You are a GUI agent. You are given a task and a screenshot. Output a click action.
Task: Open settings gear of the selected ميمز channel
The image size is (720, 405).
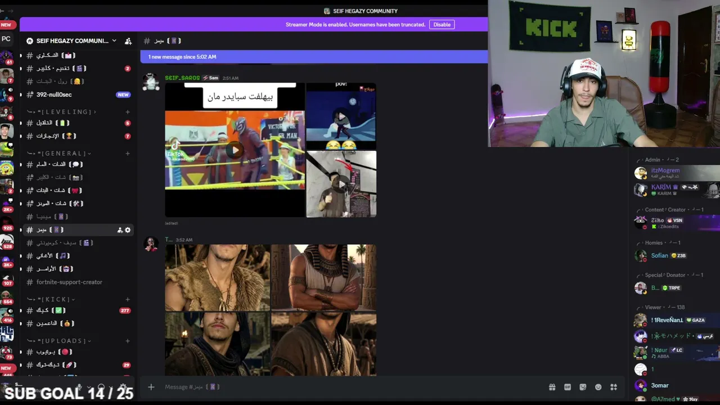coord(128,230)
